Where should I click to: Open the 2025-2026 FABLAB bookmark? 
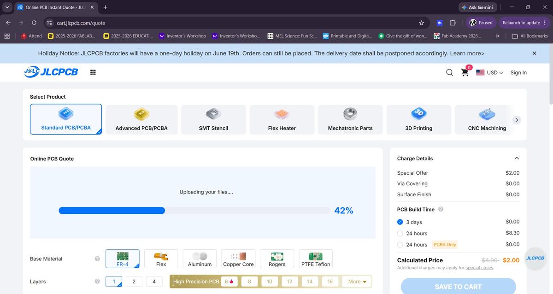click(x=71, y=36)
